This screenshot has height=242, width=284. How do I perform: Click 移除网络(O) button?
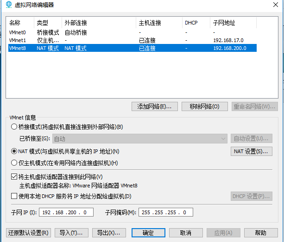coord(205,106)
